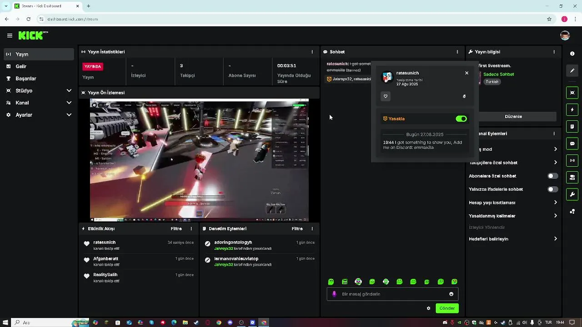Click RealitySalih in the activity feed

[105, 275]
